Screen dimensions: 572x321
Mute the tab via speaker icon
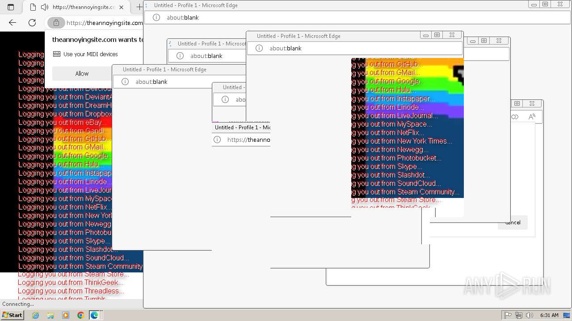pyautogui.click(x=44, y=7)
